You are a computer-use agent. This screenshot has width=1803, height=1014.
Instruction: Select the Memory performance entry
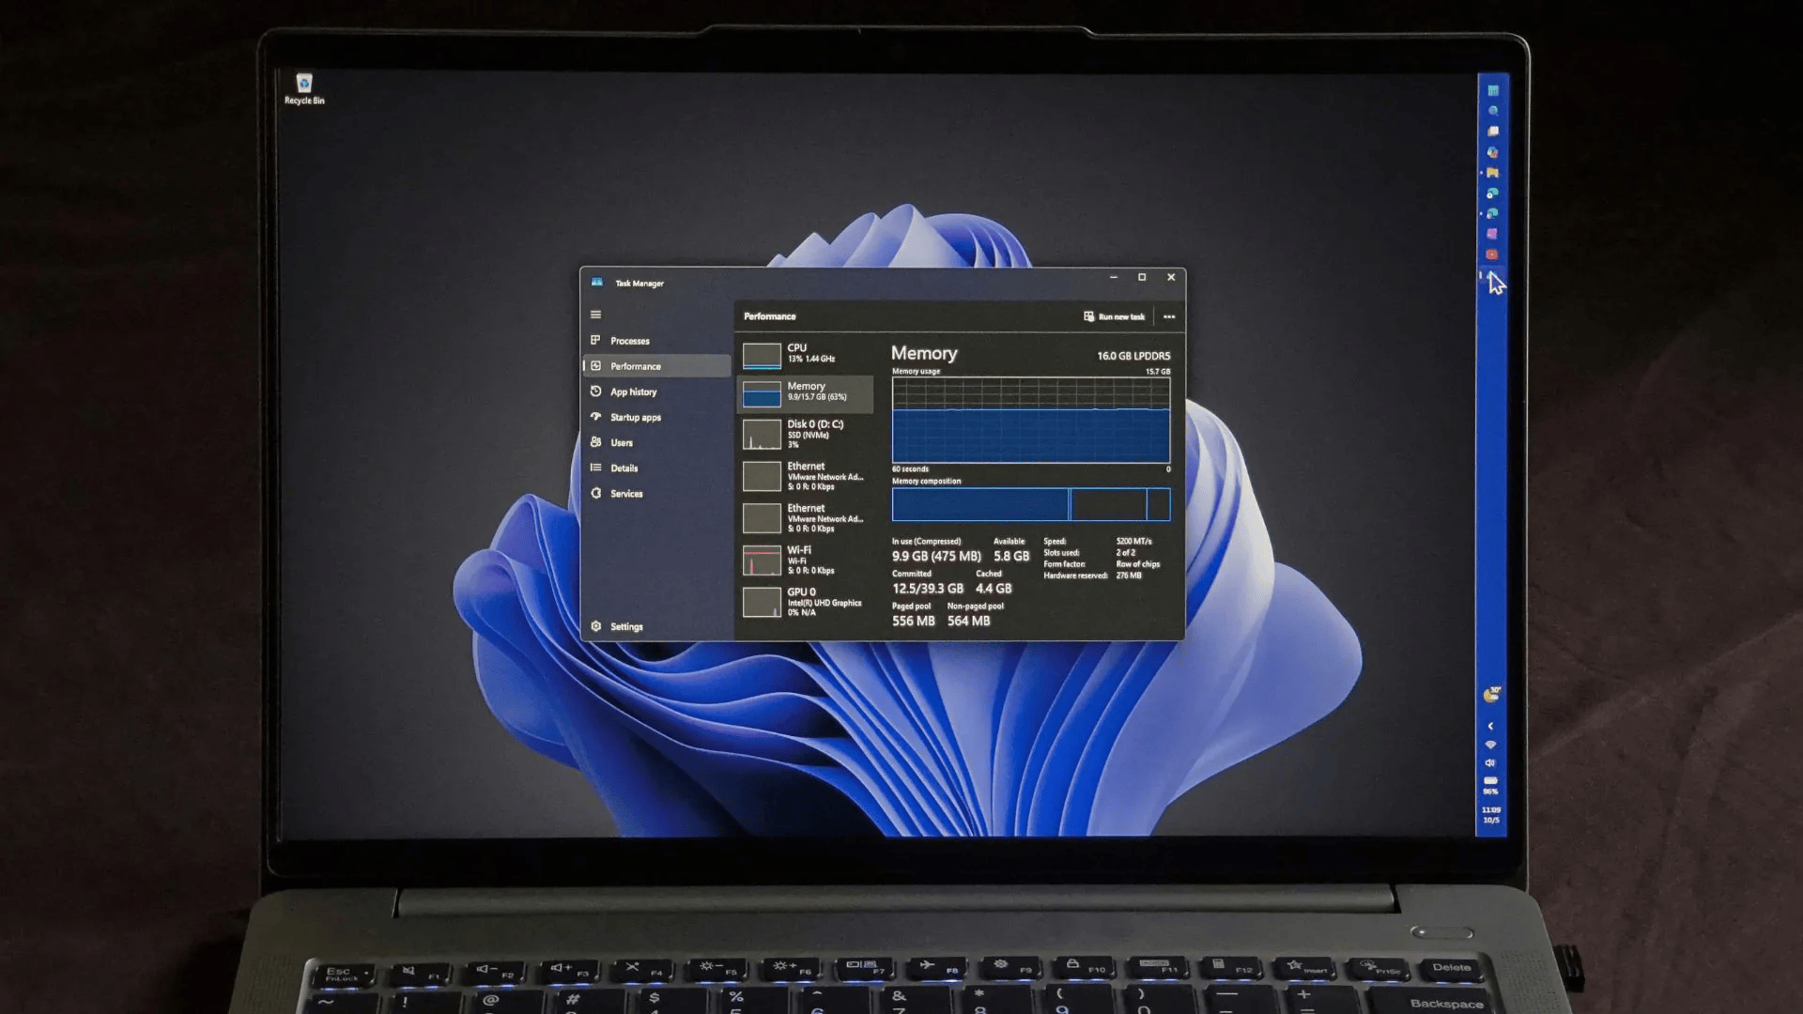click(x=806, y=393)
